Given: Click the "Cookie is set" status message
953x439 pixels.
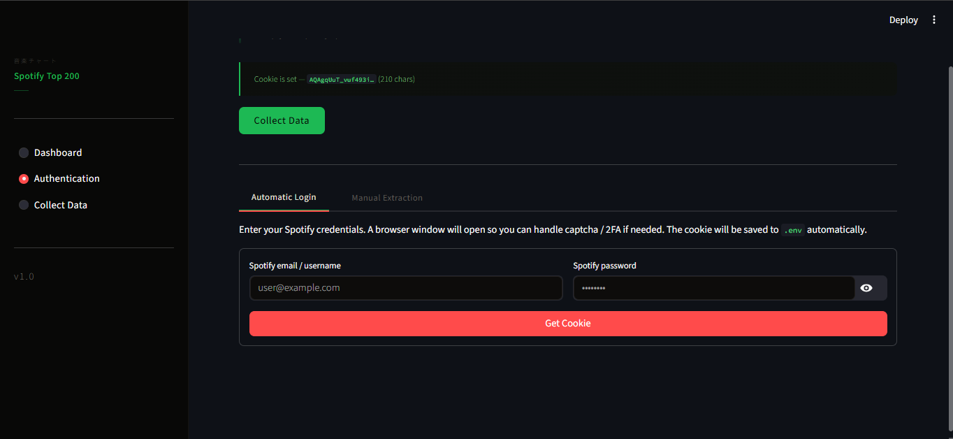Looking at the screenshot, I should click(275, 80).
